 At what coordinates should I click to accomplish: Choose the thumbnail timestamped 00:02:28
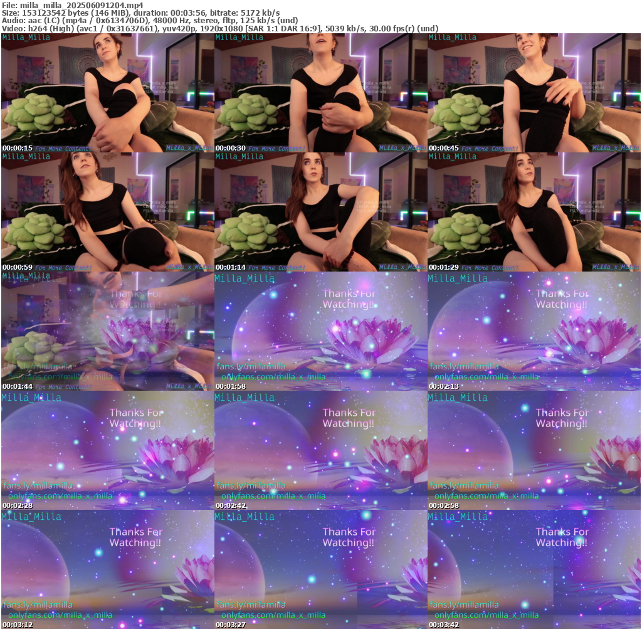coord(108,450)
